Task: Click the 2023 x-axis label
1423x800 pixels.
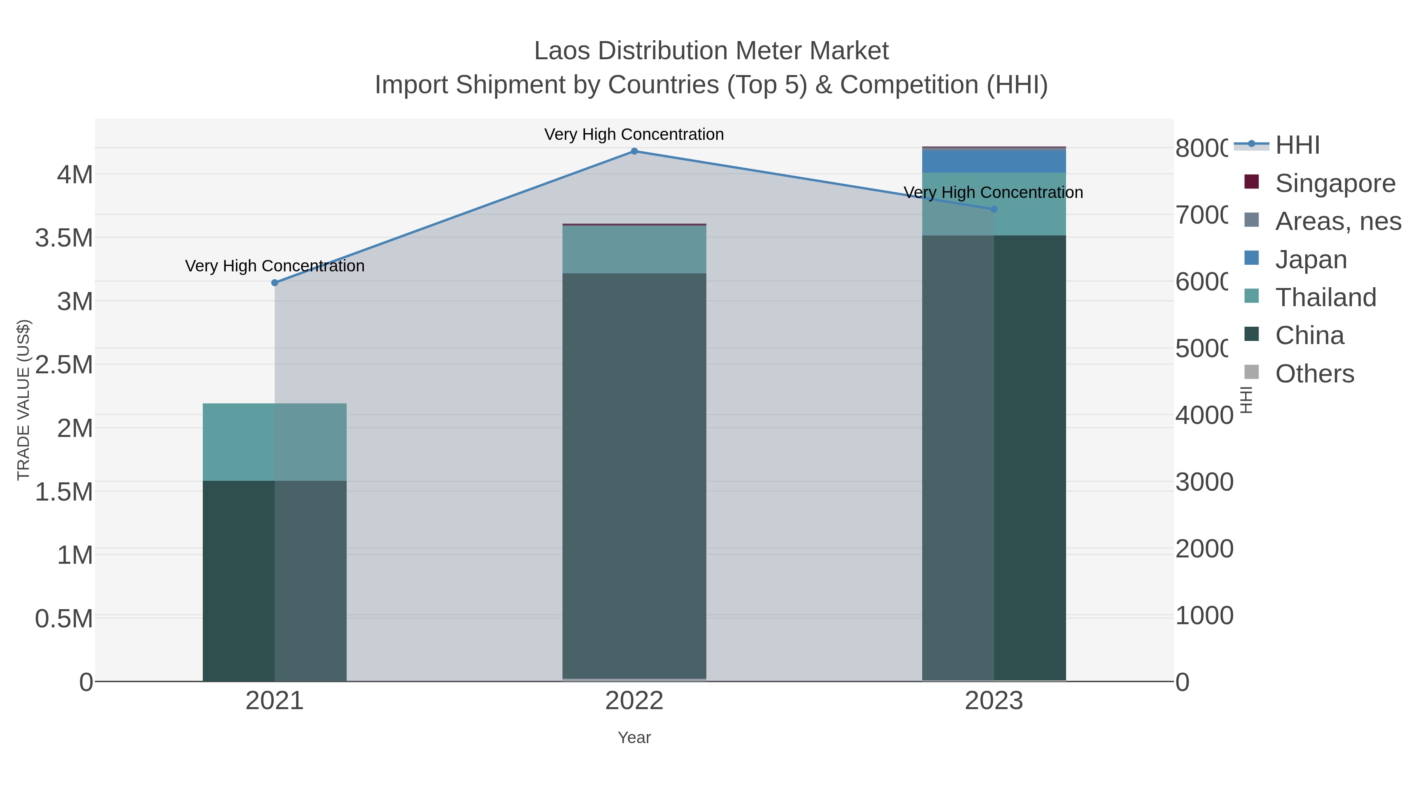Action: coord(994,701)
